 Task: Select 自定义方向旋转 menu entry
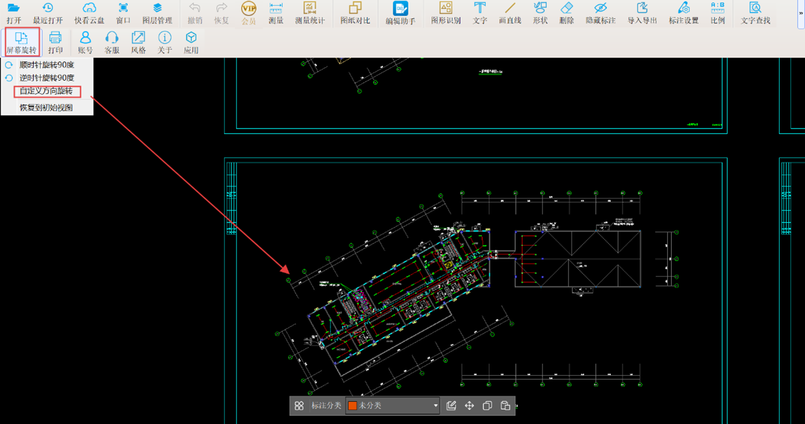click(46, 91)
